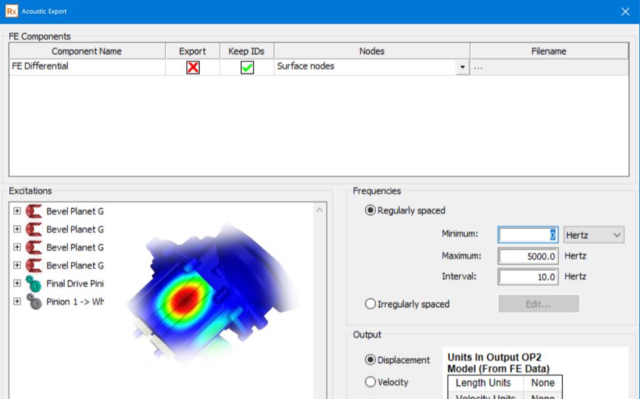
Task: Click the Maximum frequency field showing 5000.0
Action: pyautogui.click(x=528, y=256)
